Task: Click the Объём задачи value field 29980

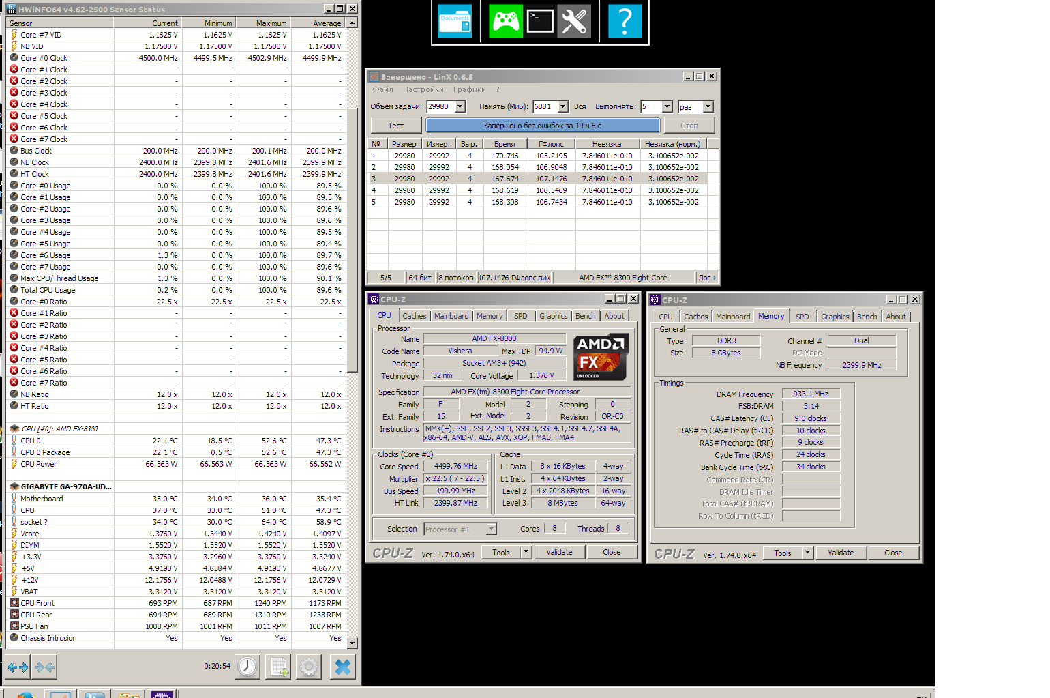Action: pyautogui.click(x=440, y=106)
